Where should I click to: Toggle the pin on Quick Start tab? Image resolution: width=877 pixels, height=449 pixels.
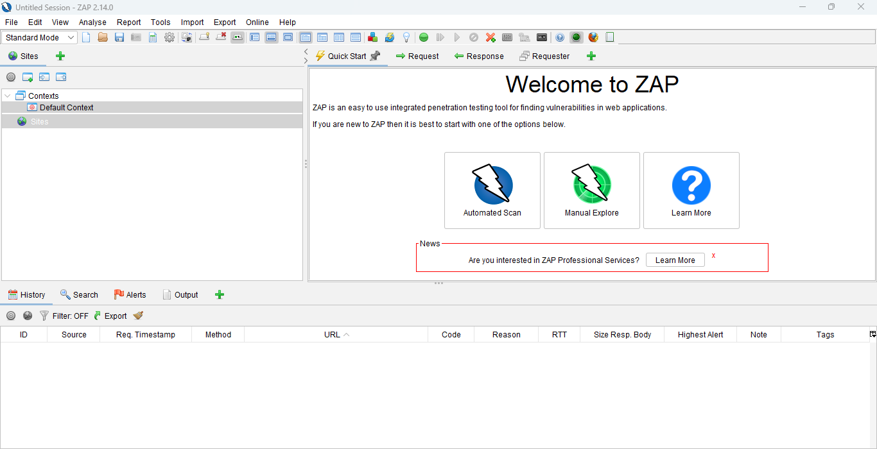click(375, 56)
